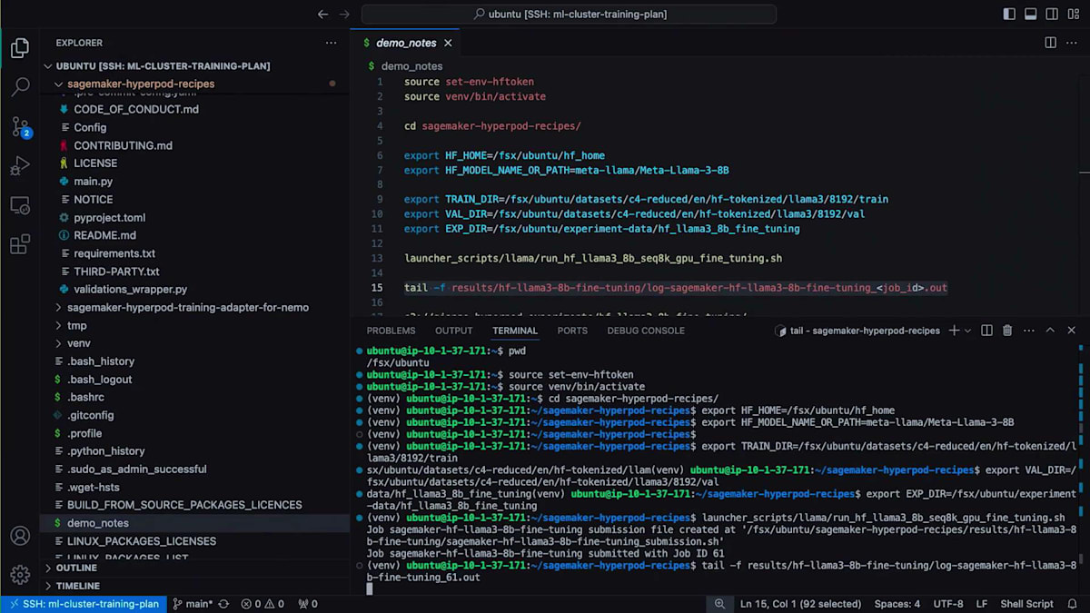Open the Extensions view
The height and width of the screenshot is (613, 1090).
pyautogui.click(x=20, y=244)
